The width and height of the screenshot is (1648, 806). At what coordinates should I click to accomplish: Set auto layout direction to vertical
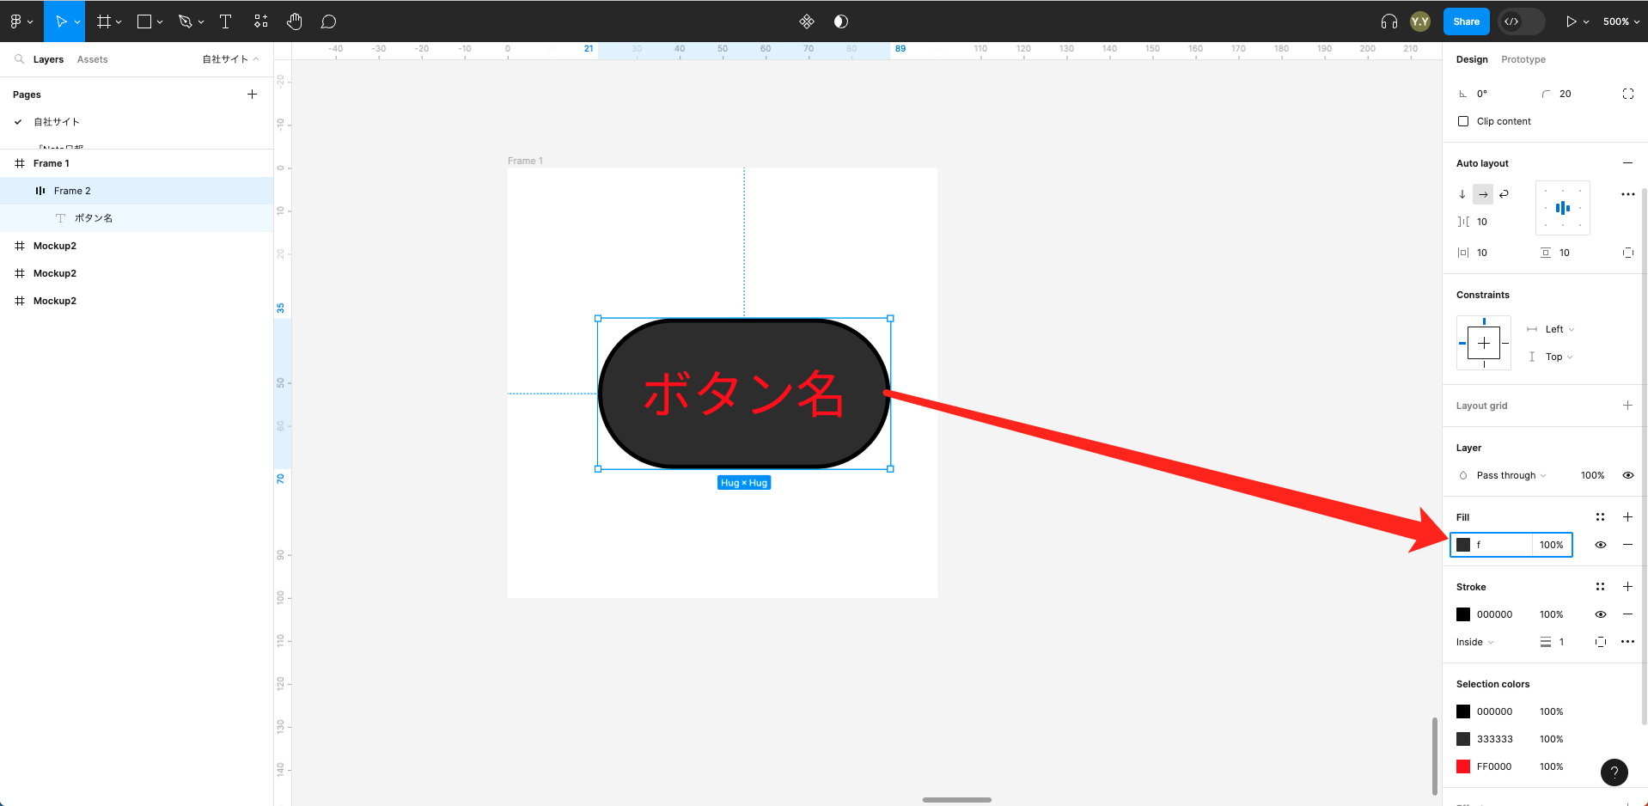1462,194
